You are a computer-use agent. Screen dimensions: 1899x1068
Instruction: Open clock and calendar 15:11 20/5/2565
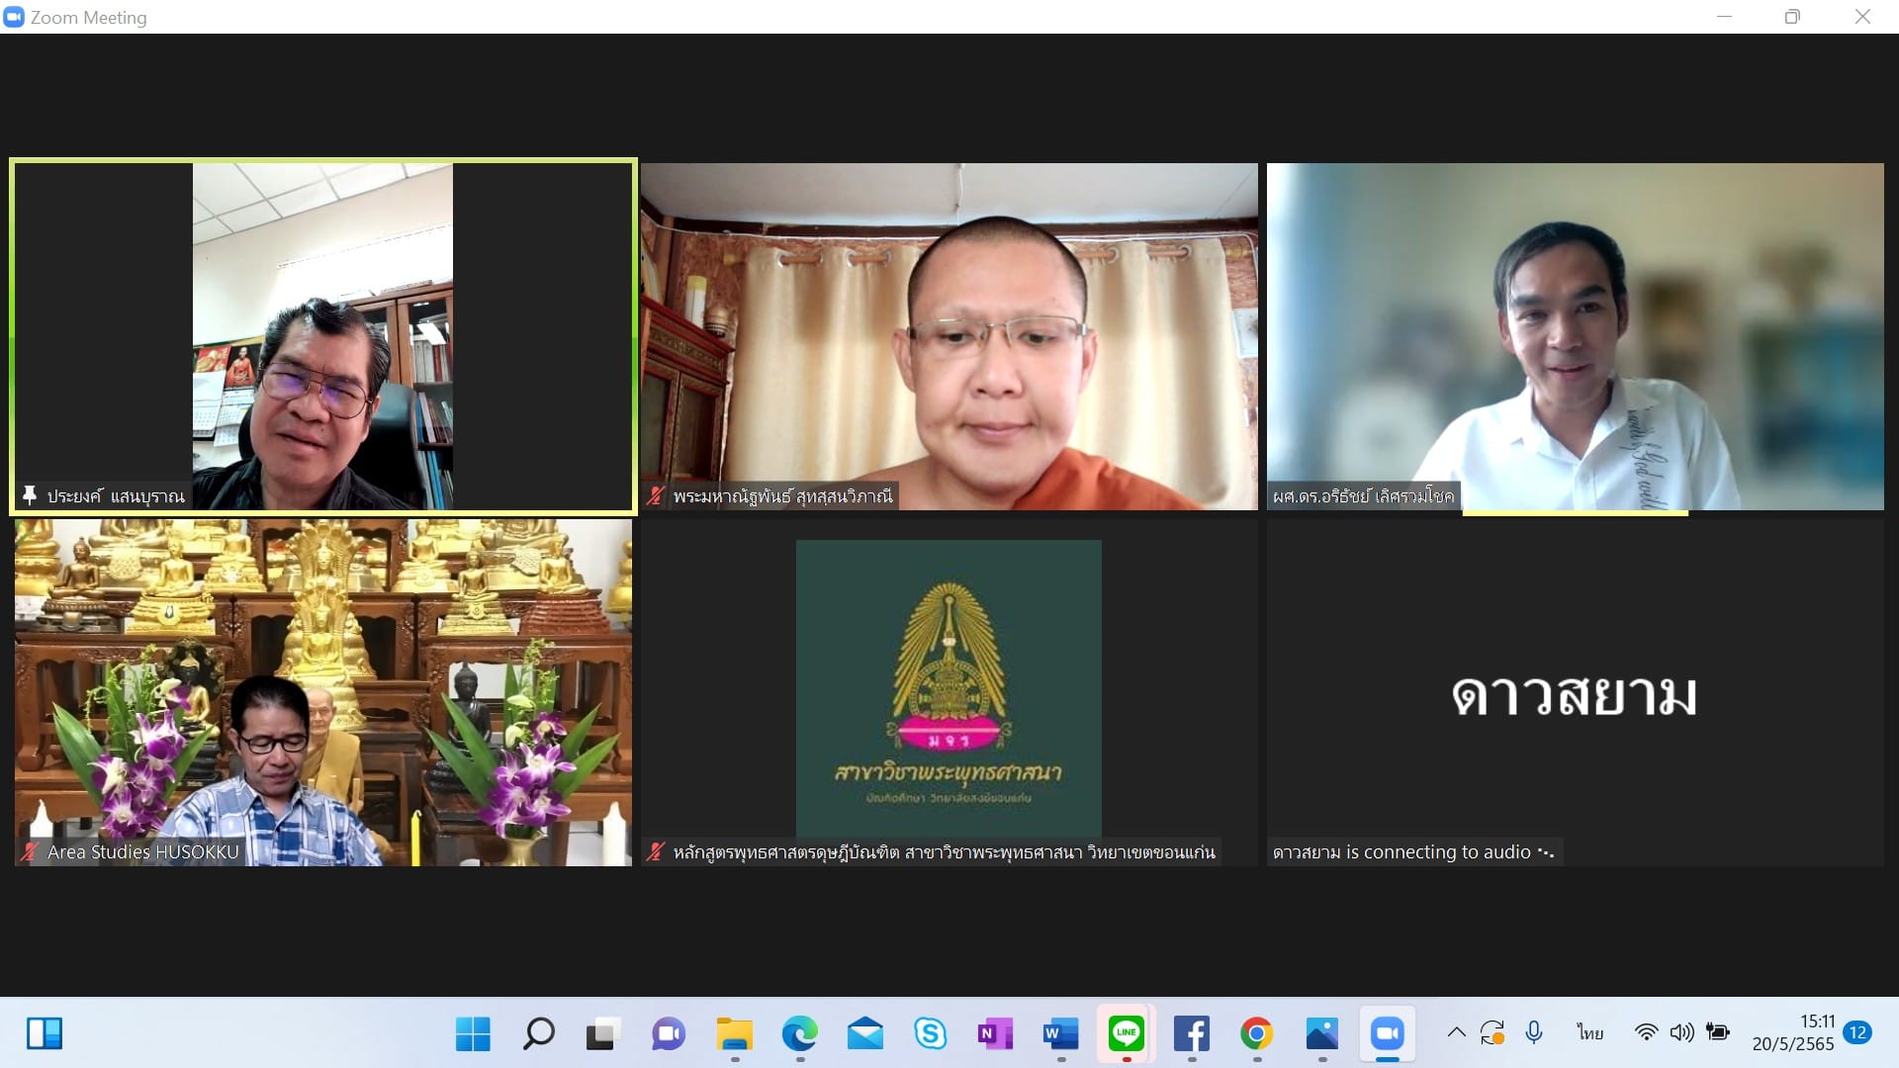1793,1032
